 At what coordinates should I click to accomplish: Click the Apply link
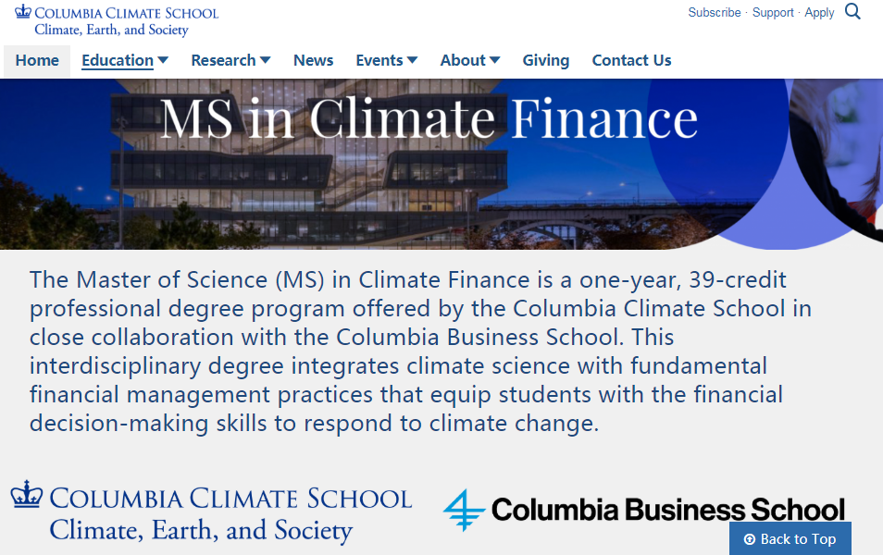tap(819, 13)
